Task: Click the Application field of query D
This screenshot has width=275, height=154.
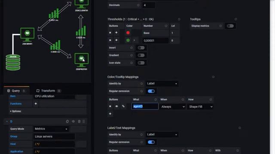Action: pos(54,151)
